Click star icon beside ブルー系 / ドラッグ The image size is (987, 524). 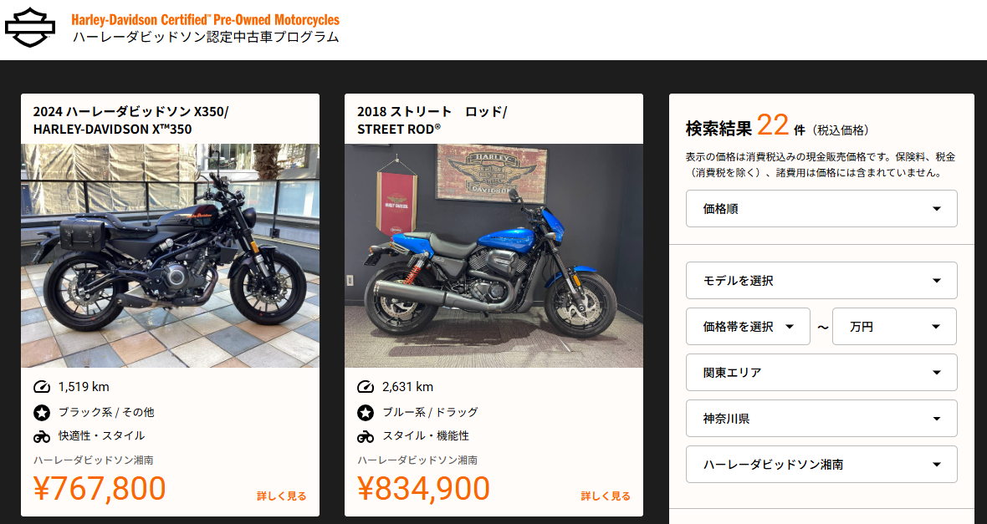[x=366, y=413]
